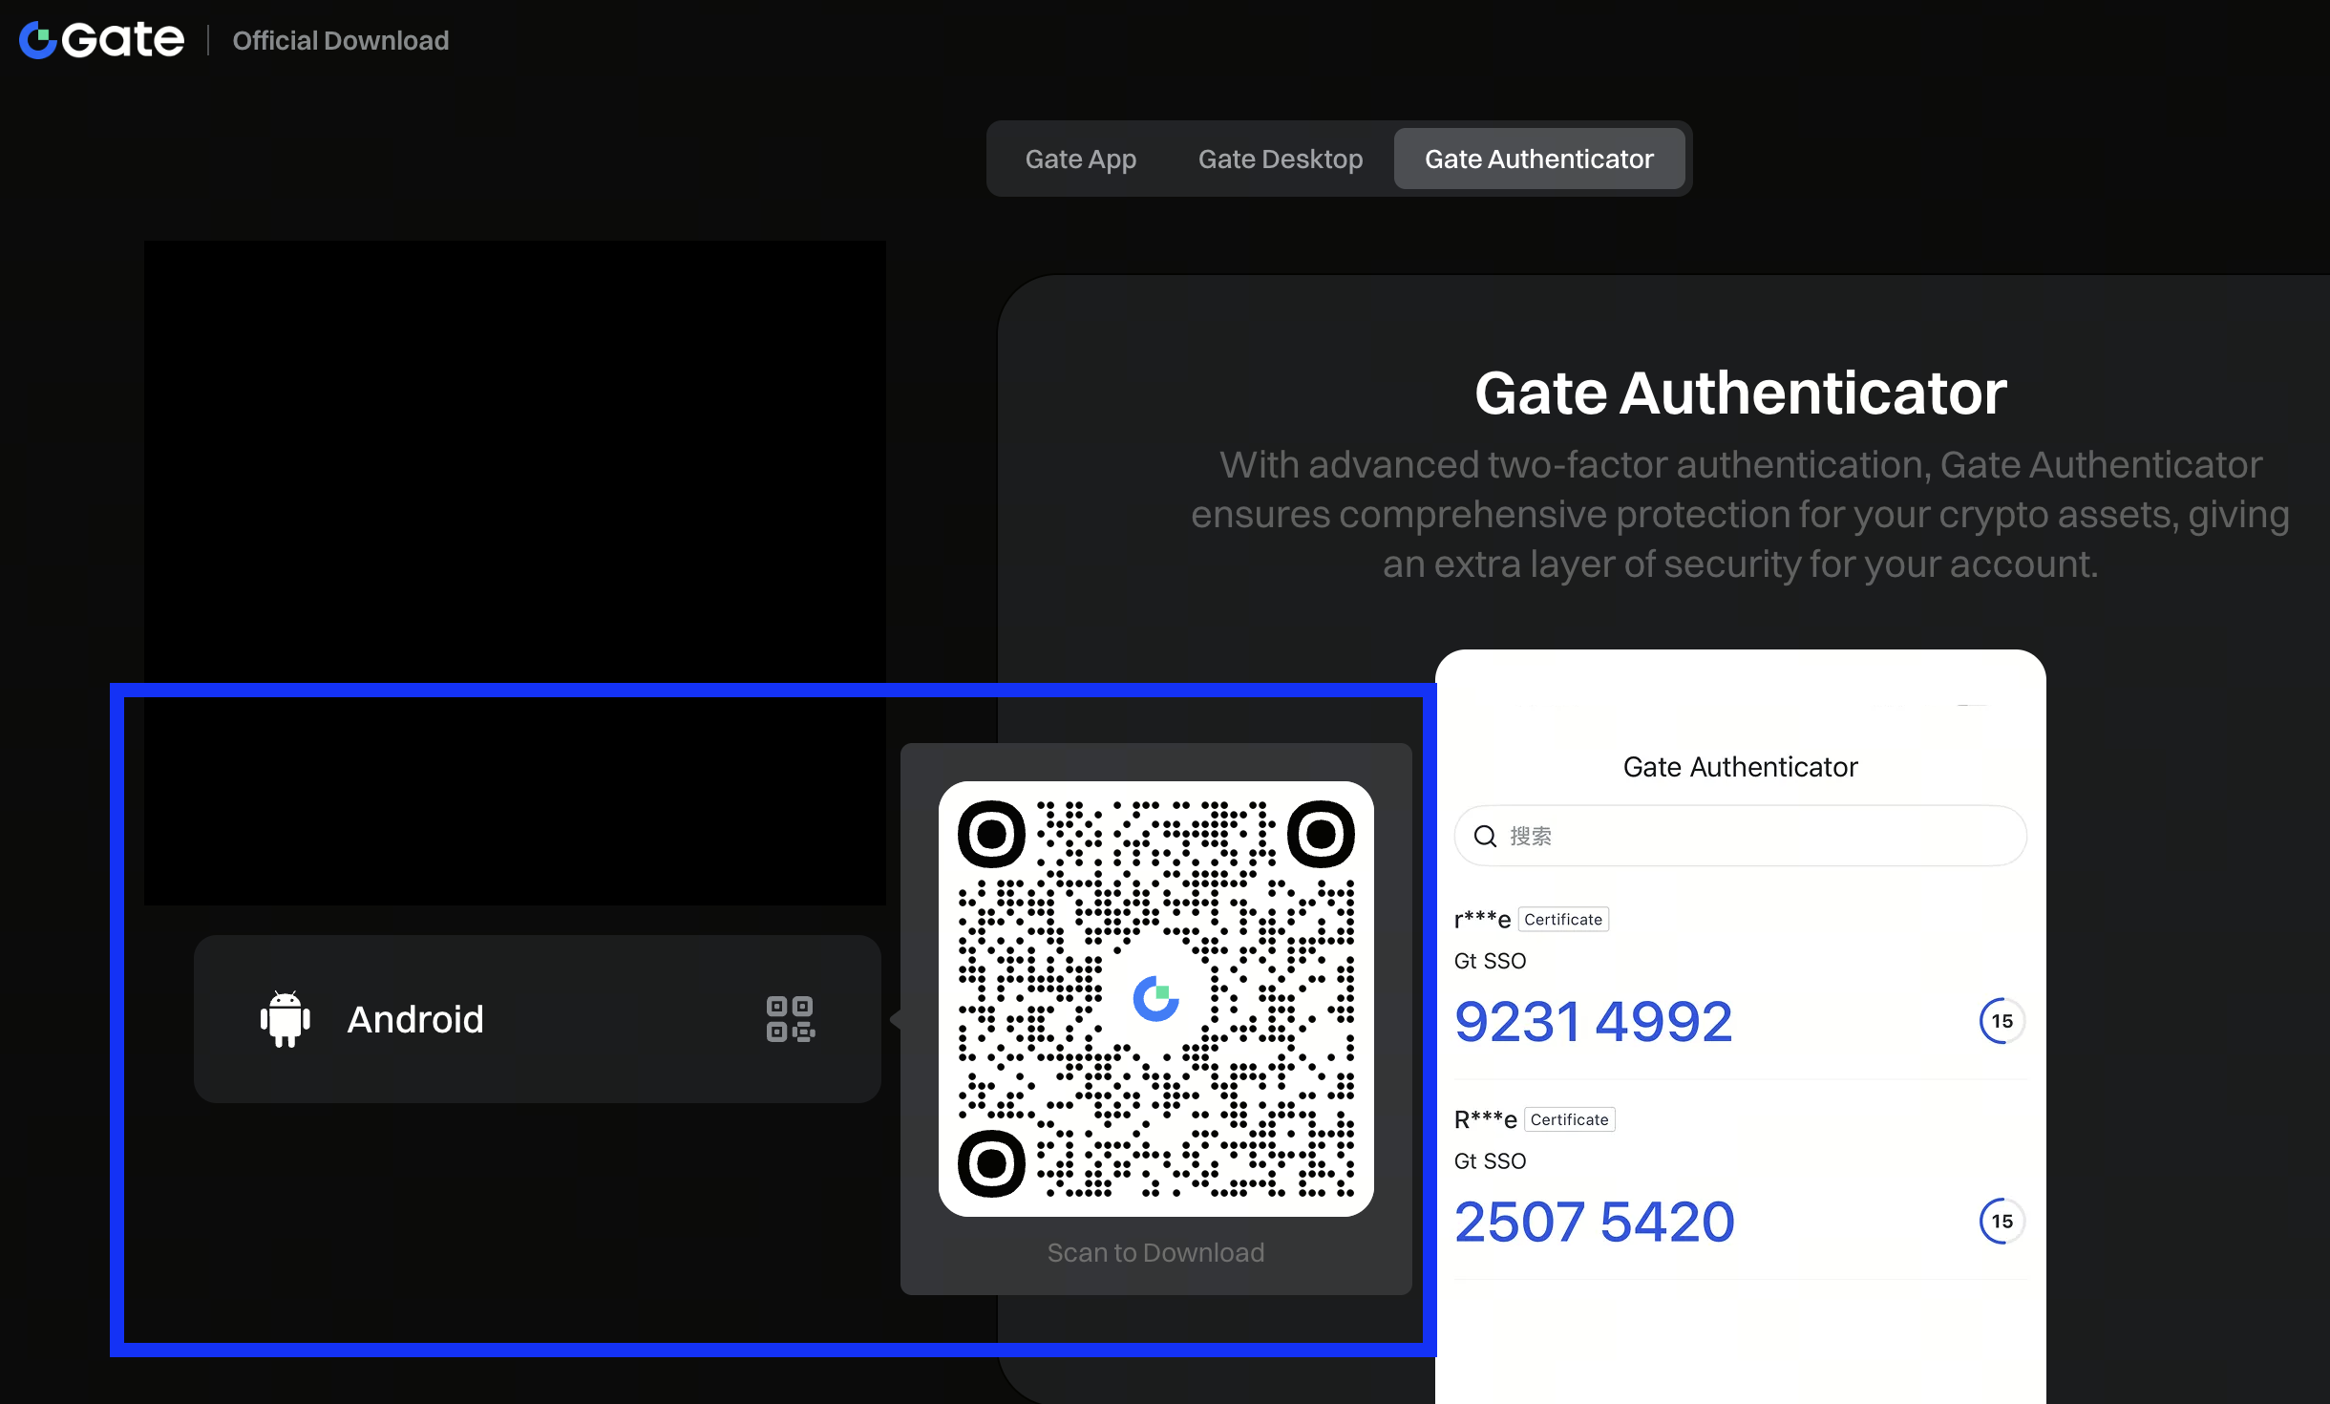
Task: Click the Android robot icon
Action: [x=286, y=1019]
